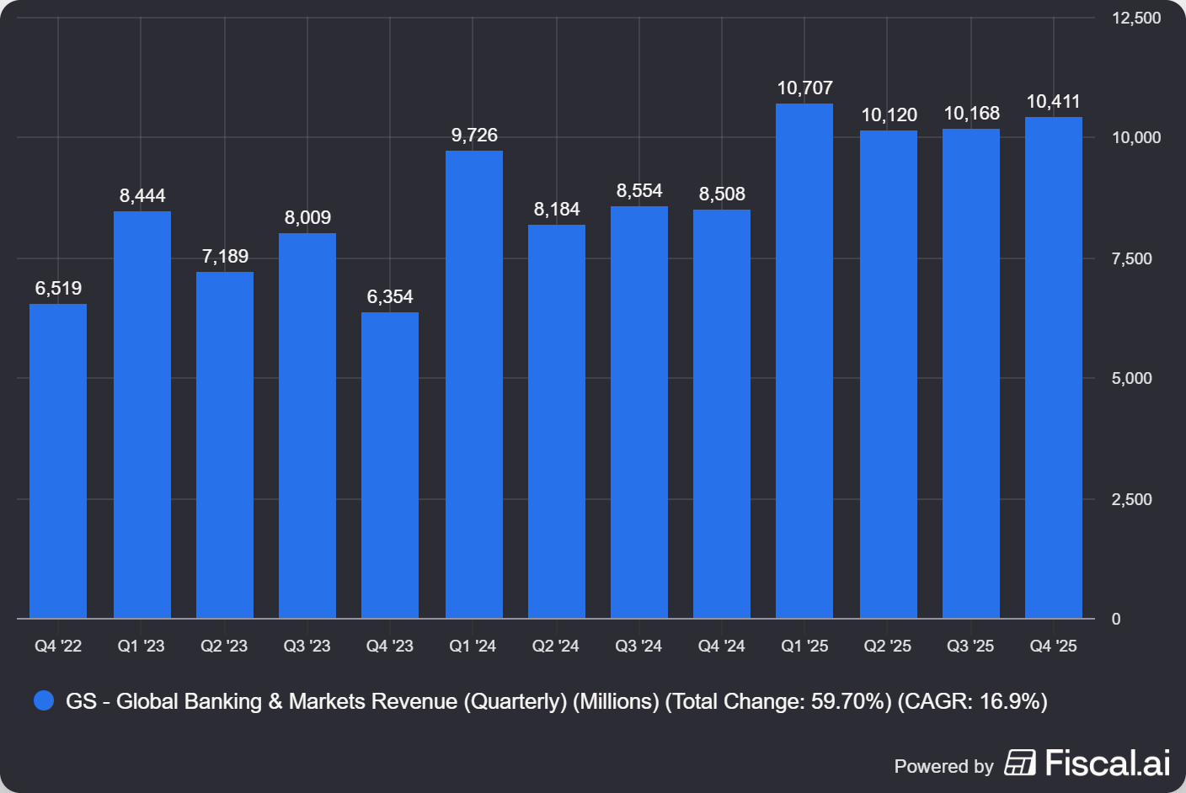The image size is (1186, 793).
Task: Click the Q2 '25 bar
Action: (x=889, y=375)
